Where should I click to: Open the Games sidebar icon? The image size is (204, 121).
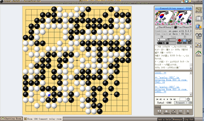(199, 10)
